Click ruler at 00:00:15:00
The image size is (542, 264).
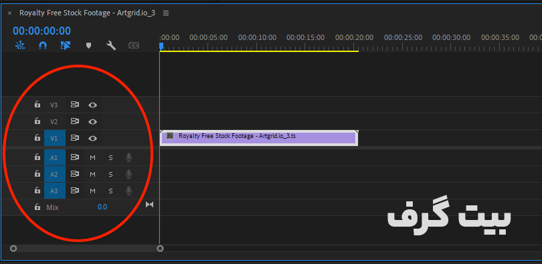coord(306,37)
